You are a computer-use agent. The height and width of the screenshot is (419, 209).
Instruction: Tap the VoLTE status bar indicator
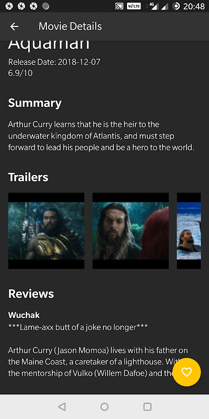click(x=134, y=6)
